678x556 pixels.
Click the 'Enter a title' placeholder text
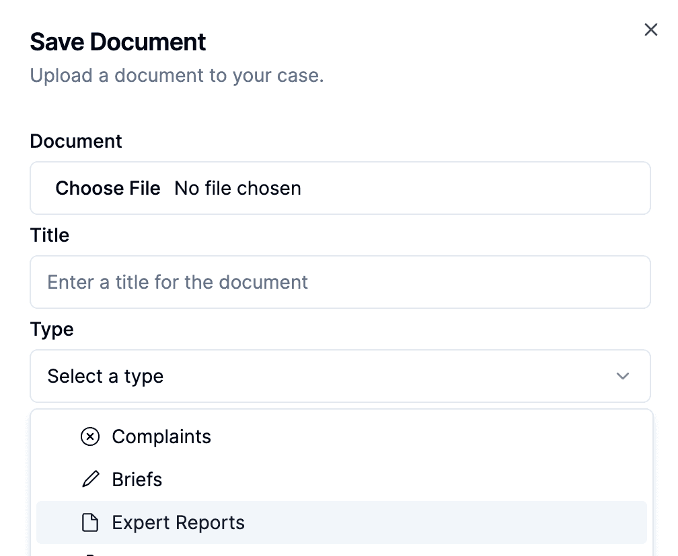click(x=178, y=282)
